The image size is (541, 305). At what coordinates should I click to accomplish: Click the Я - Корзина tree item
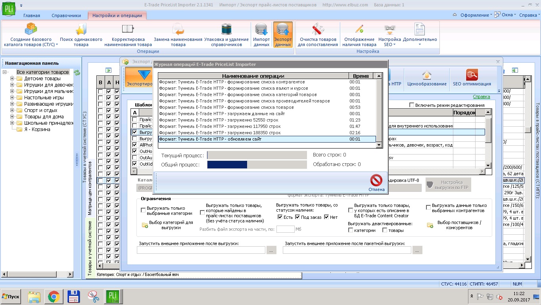pyautogui.click(x=37, y=129)
